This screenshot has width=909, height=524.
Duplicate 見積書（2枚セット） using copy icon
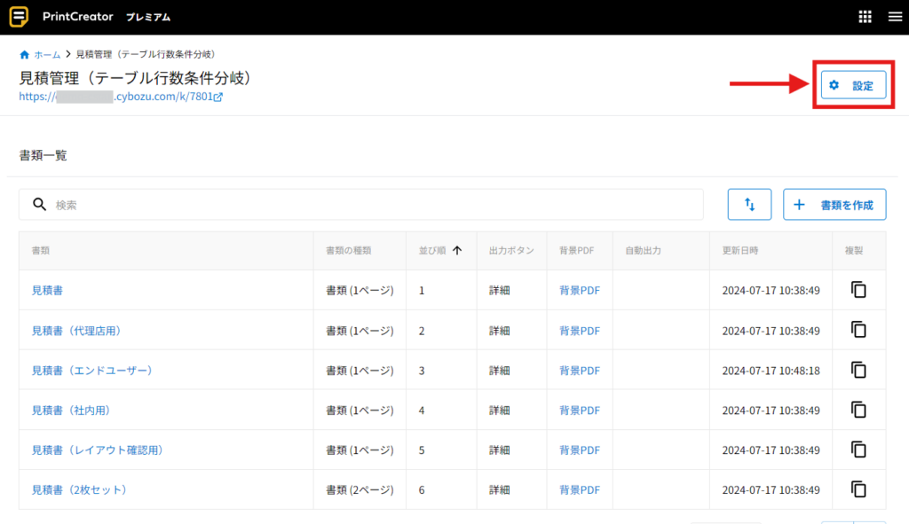pos(858,489)
